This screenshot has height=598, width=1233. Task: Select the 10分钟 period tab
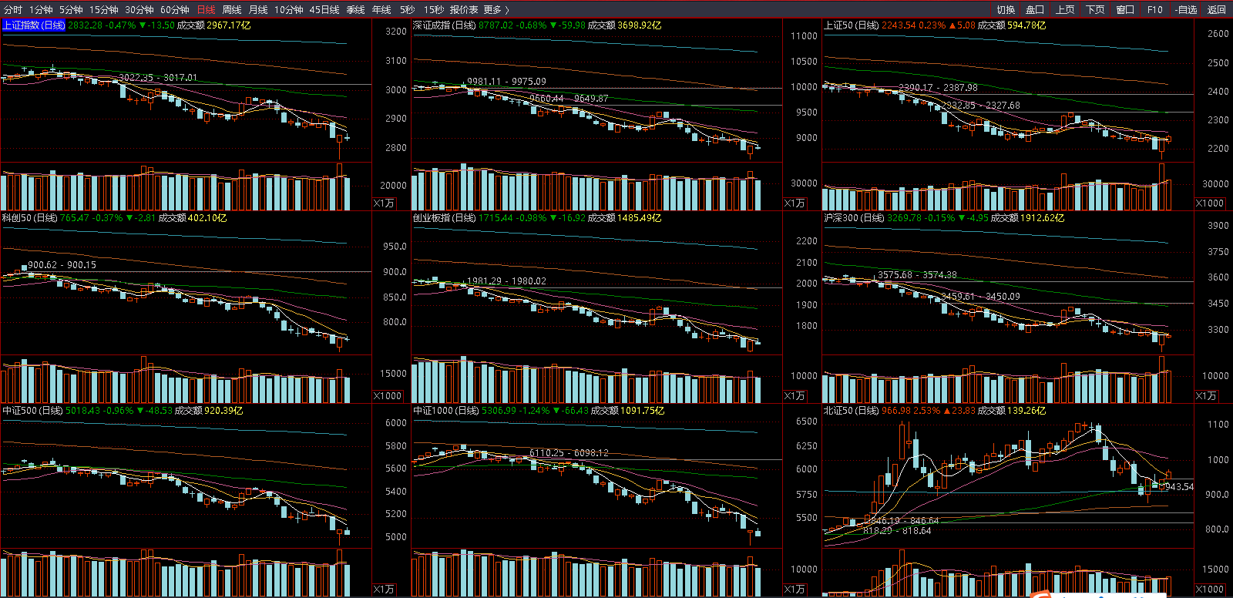288,10
